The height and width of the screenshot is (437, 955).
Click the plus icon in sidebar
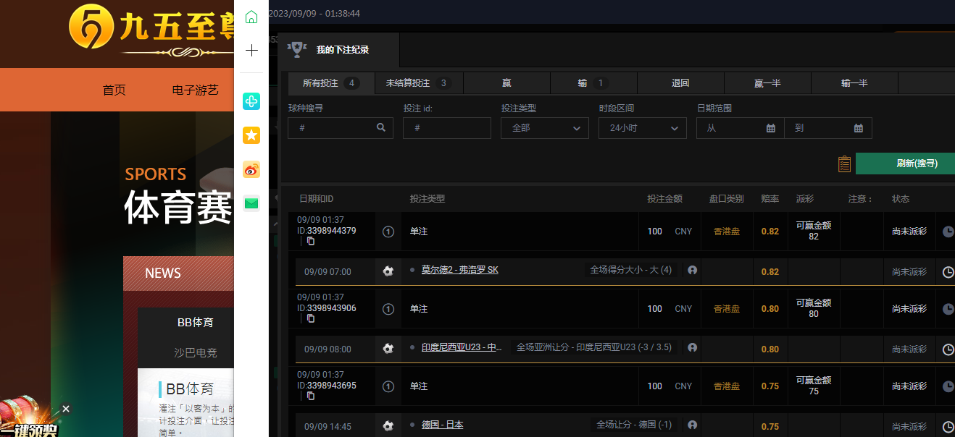pos(251,51)
